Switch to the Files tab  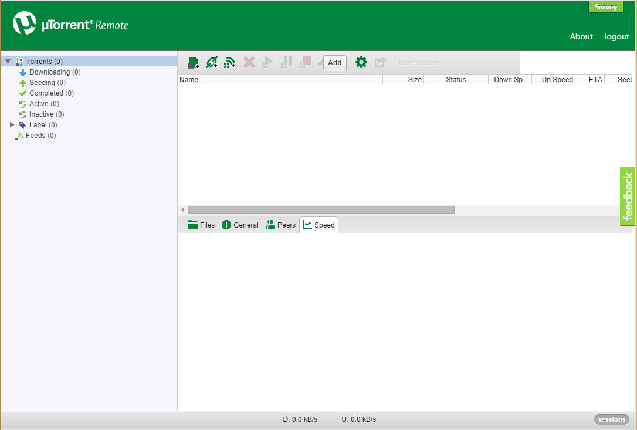[x=201, y=225]
